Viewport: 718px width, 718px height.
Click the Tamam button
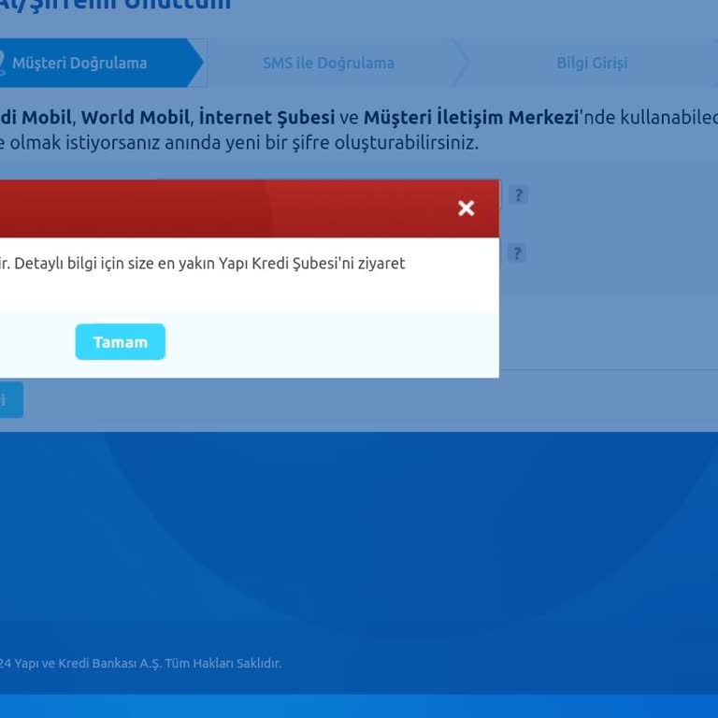click(120, 341)
